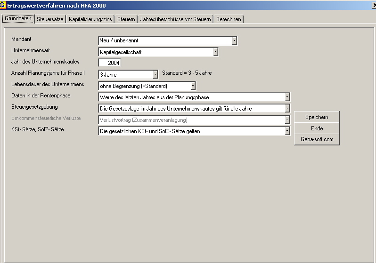376x263 pixels.
Task: Expand the Mandant dropdown arrow
Action: (x=234, y=41)
